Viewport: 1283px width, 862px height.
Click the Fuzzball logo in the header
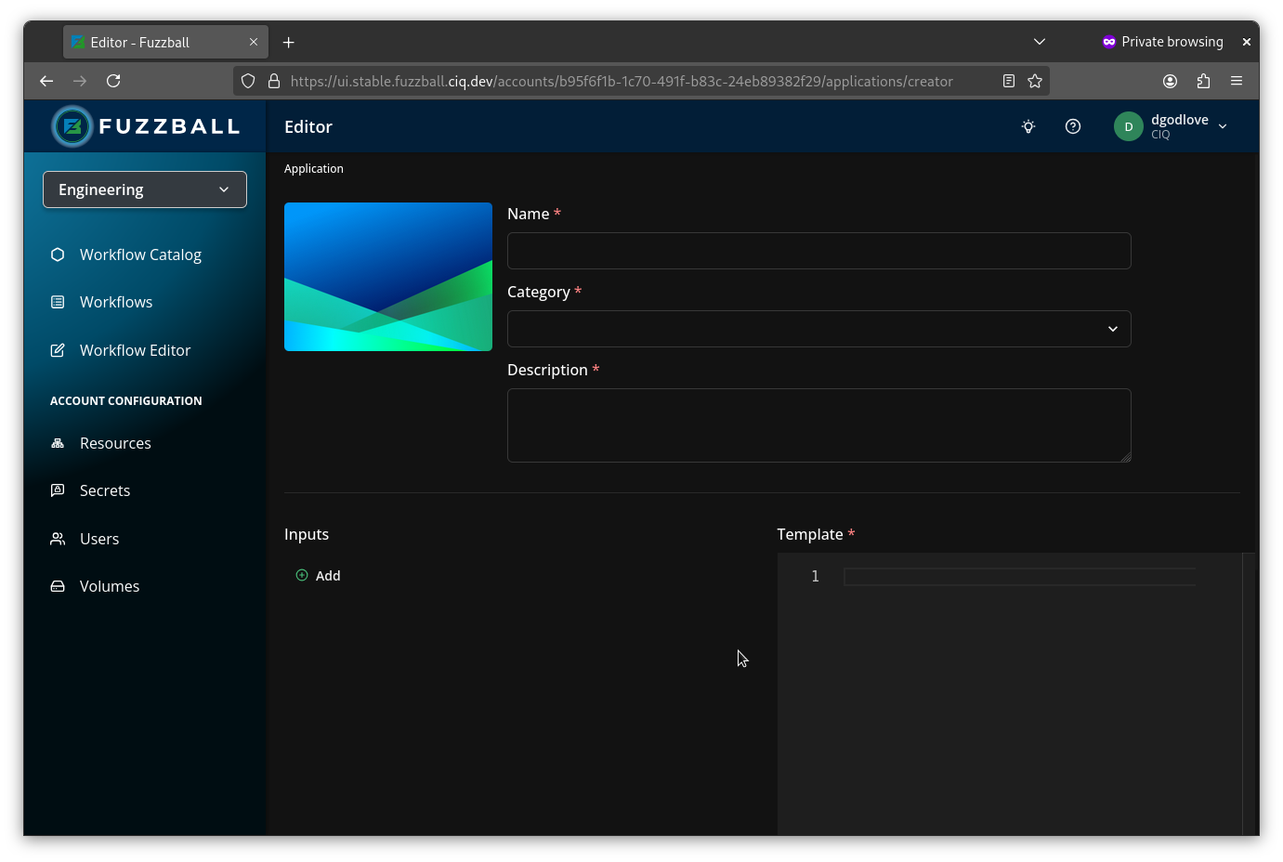tap(145, 125)
